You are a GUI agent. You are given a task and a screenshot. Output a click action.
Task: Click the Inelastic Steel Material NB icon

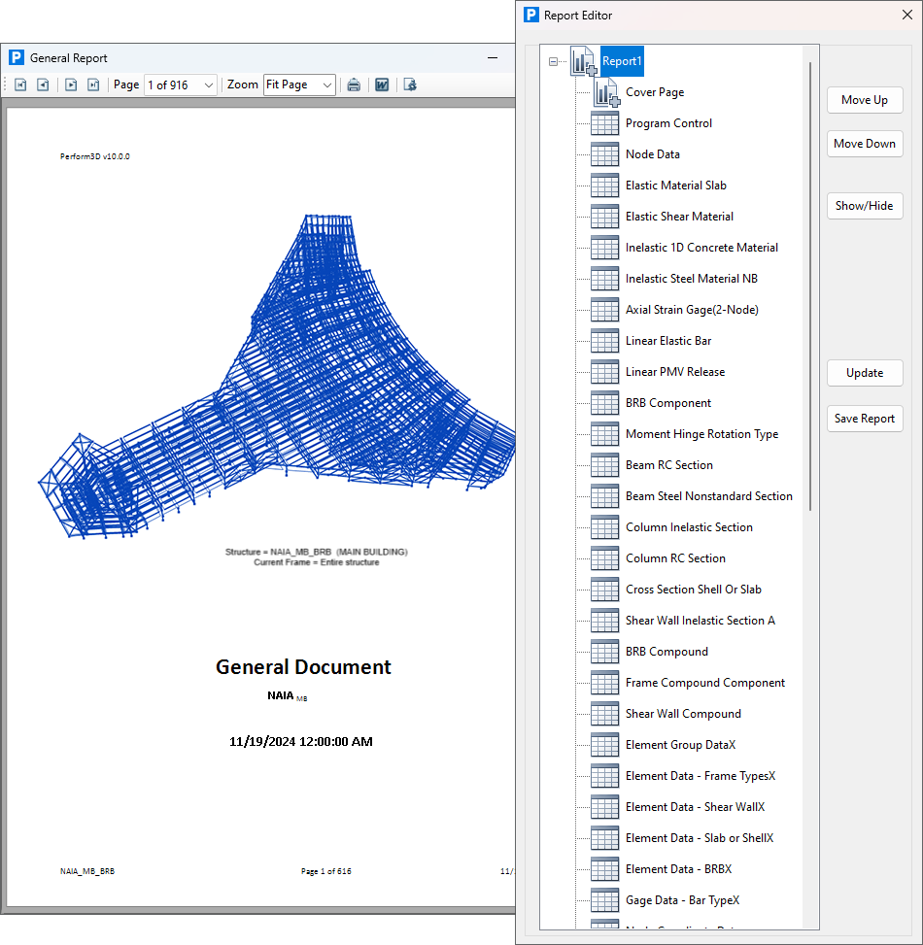tap(604, 279)
